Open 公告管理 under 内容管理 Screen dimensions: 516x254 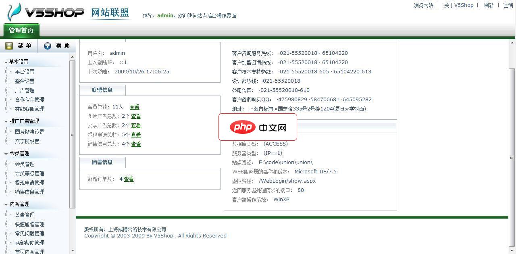tap(25, 215)
